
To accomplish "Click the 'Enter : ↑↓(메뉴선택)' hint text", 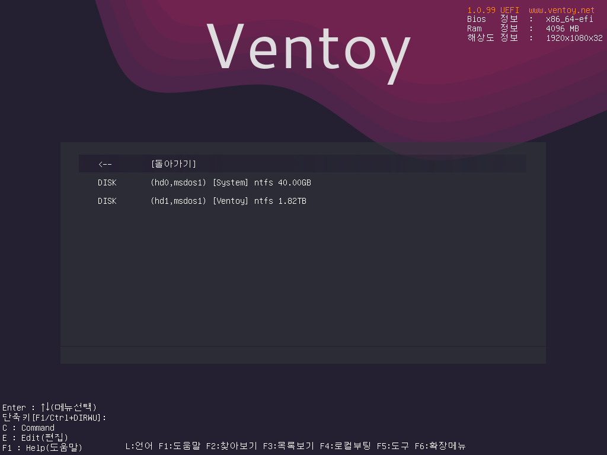I will (x=49, y=407).
